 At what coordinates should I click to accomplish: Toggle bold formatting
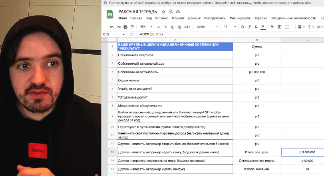(x=243, y=27)
